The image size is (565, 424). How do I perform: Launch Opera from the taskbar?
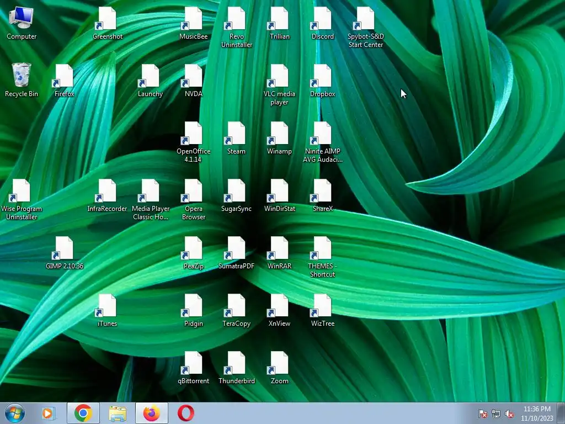click(186, 413)
